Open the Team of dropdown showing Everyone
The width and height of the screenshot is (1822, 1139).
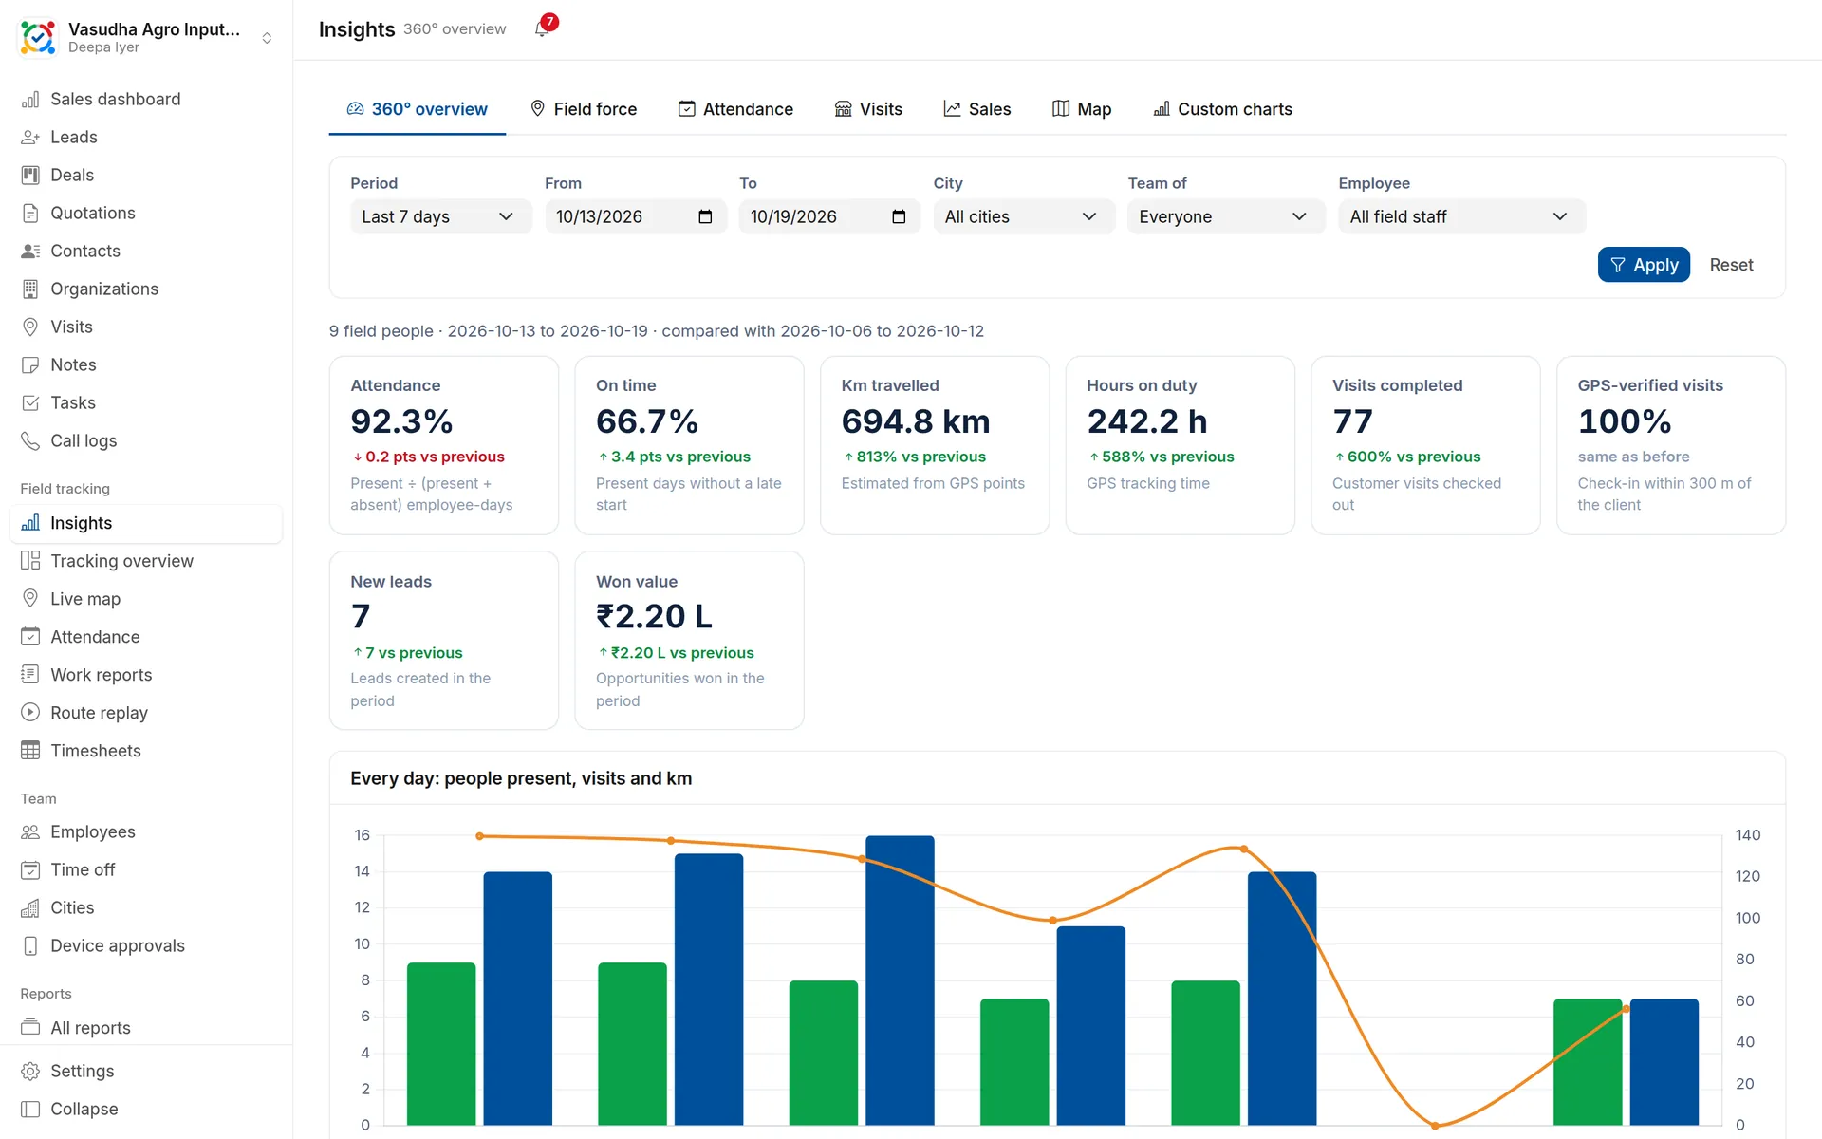1225,216
